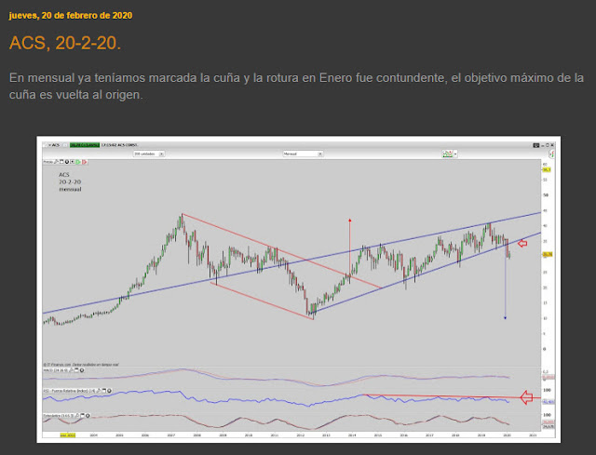Open the post title link 'ACS, 20-2-20.'
Viewport: 596px width, 455px height.
point(65,43)
